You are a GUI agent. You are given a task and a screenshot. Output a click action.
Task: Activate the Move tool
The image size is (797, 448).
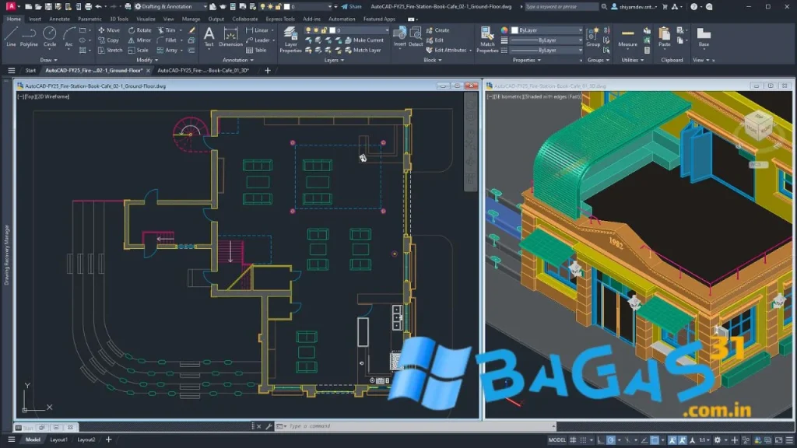pyautogui.click(x=109, y=30)
